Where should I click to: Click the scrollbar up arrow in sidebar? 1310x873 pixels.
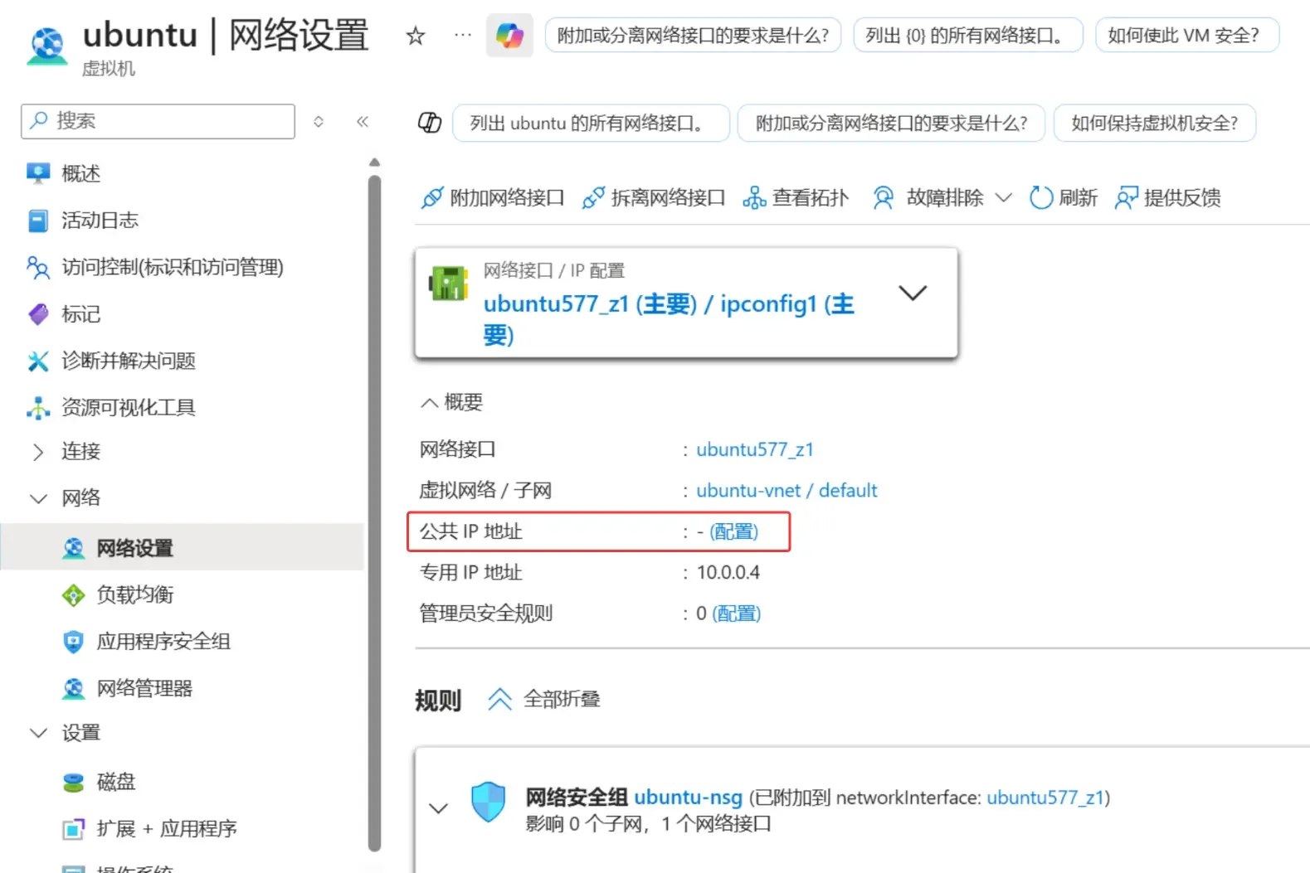(374, 162)
